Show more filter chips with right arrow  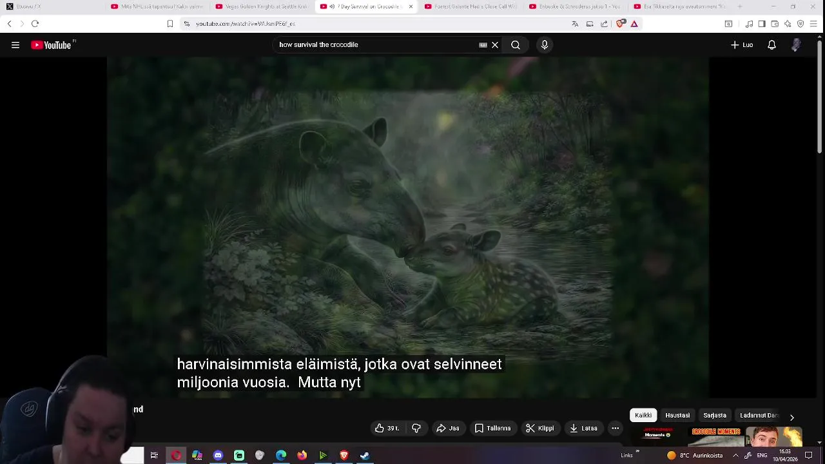[792, 418]
